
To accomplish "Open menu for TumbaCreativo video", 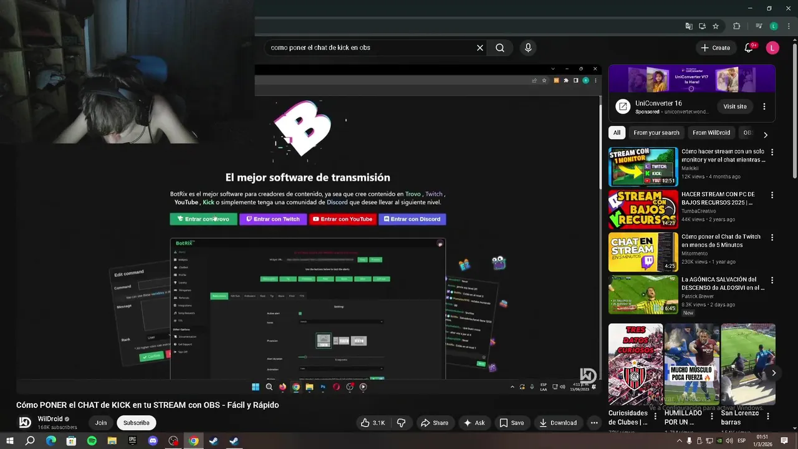I will [772, 195].
